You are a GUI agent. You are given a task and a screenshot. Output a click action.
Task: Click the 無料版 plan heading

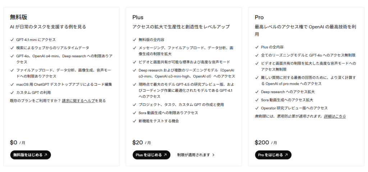(19, 17)
